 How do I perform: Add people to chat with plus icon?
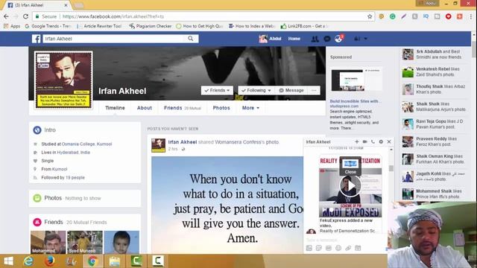356,141
